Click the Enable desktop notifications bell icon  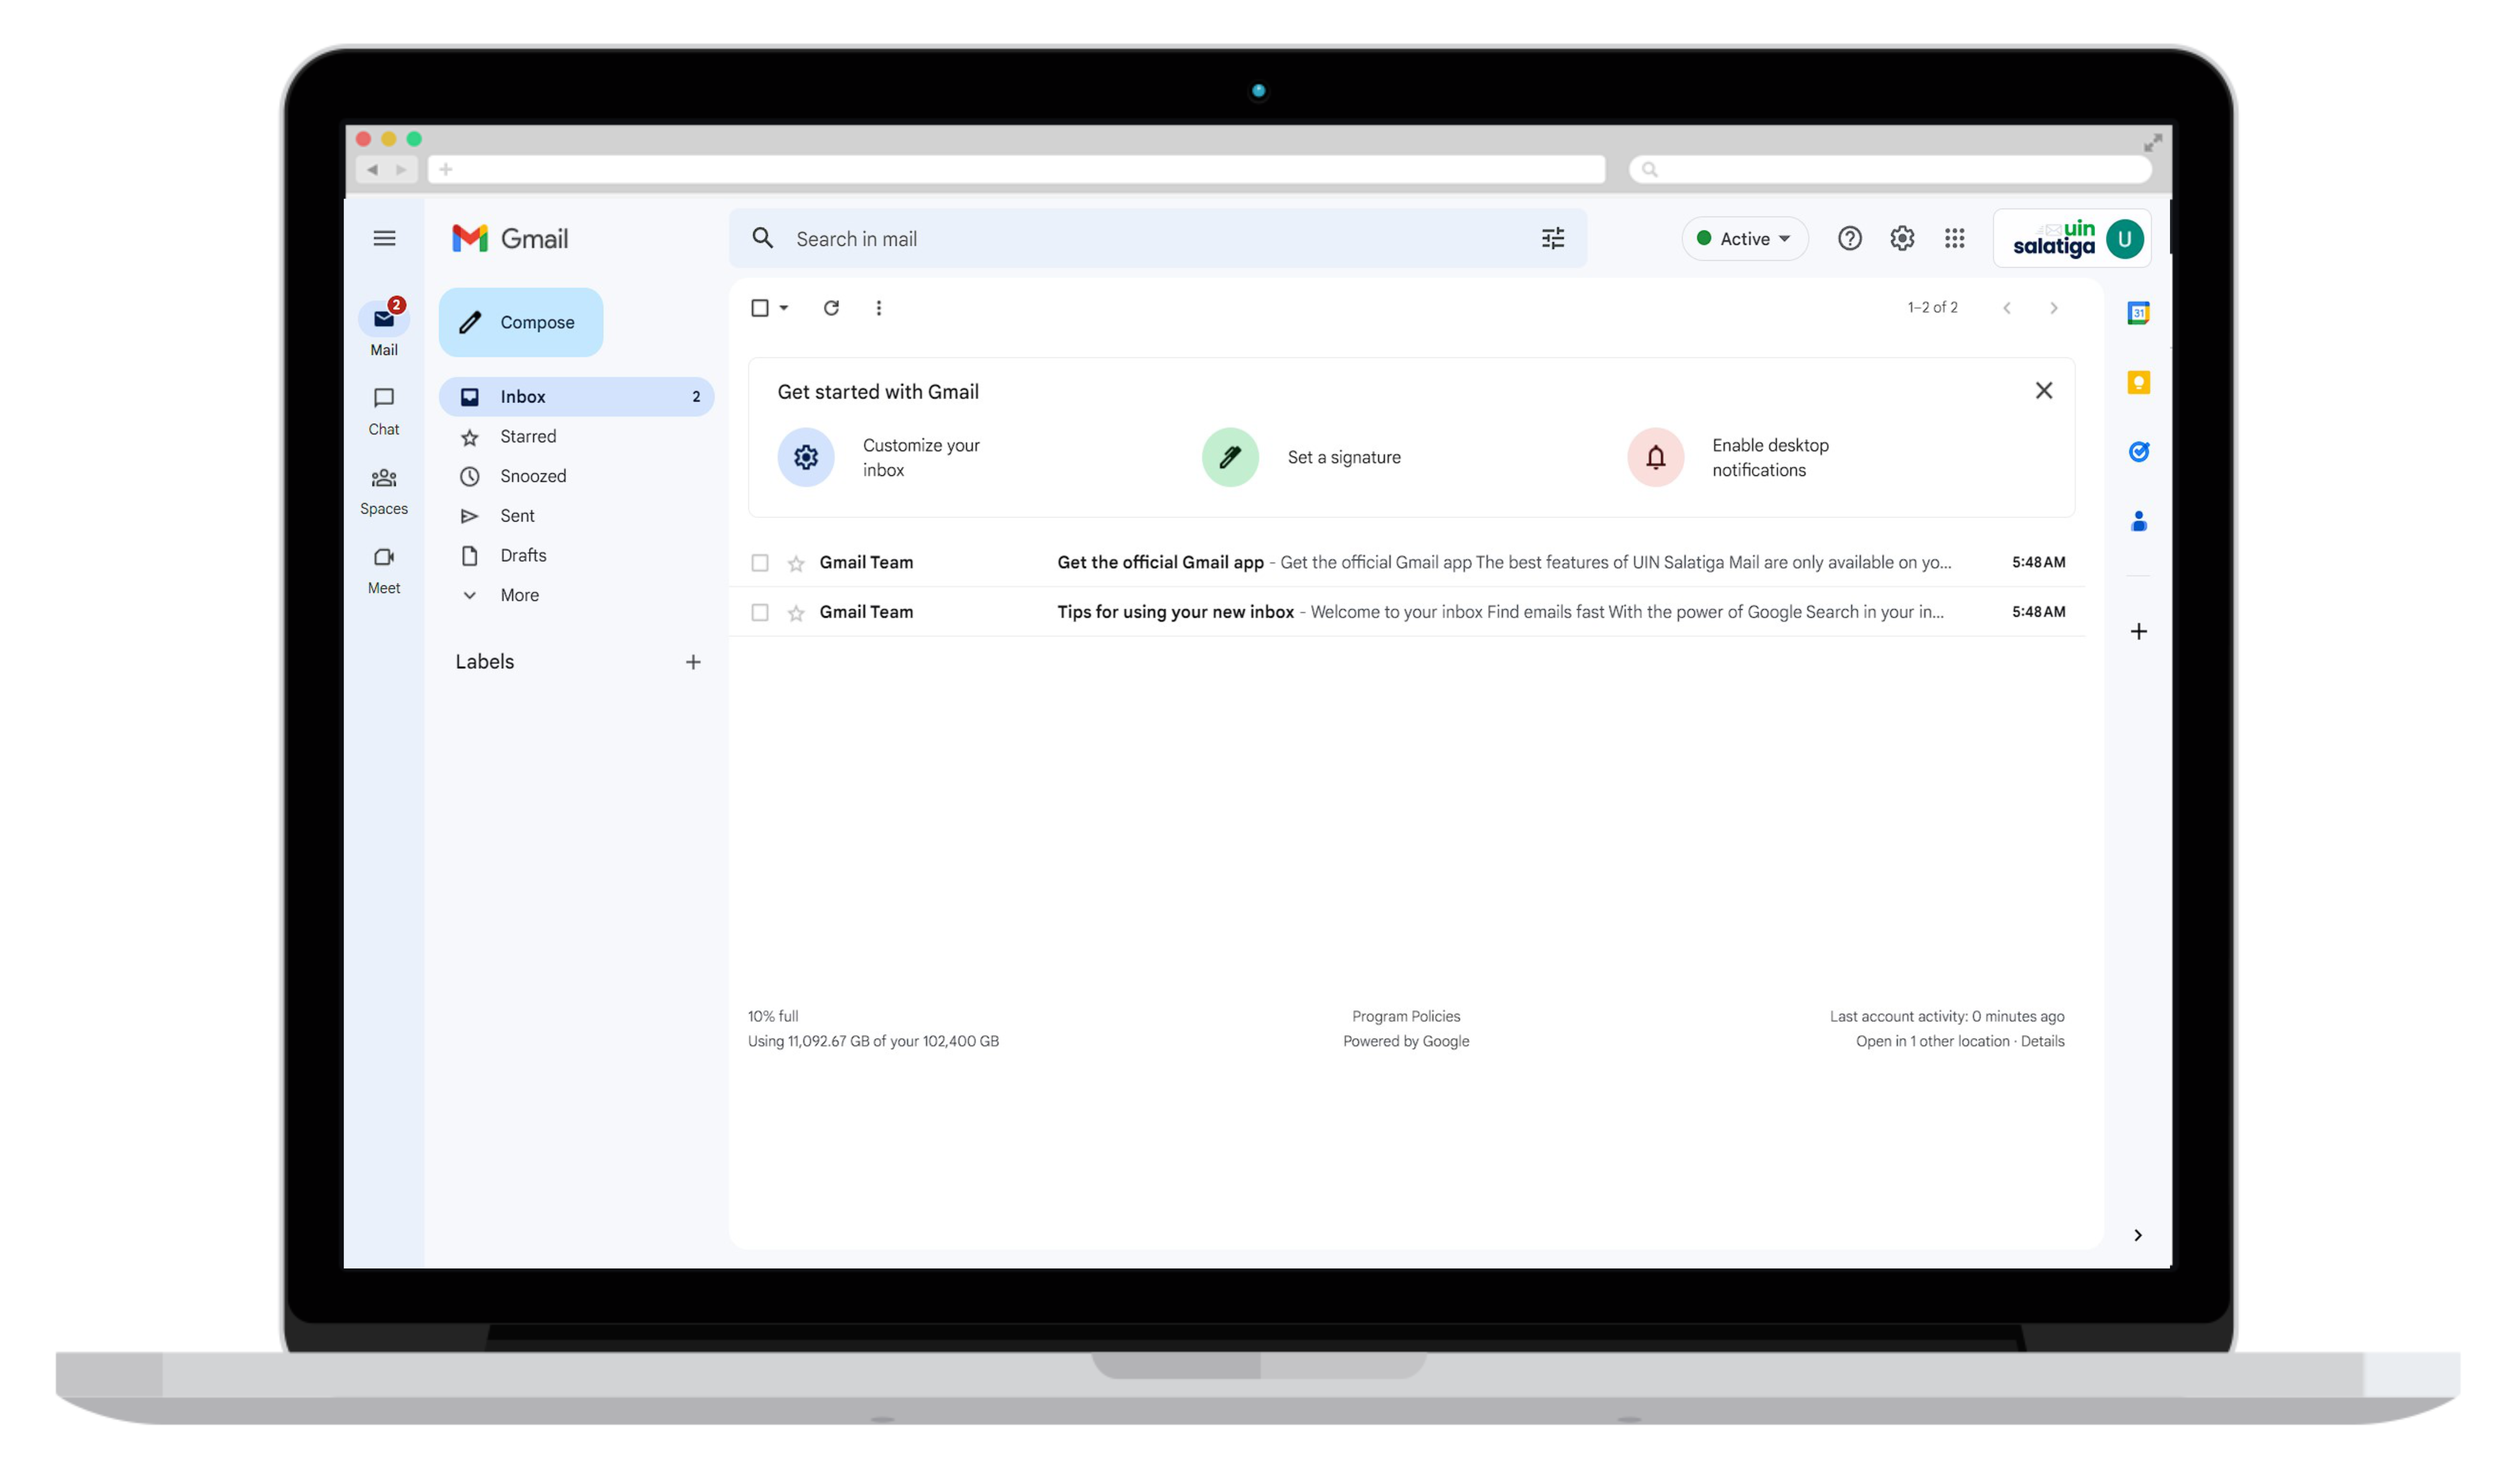1655,457
